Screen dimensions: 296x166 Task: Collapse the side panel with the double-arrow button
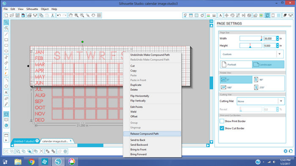(x=211, y=21)
